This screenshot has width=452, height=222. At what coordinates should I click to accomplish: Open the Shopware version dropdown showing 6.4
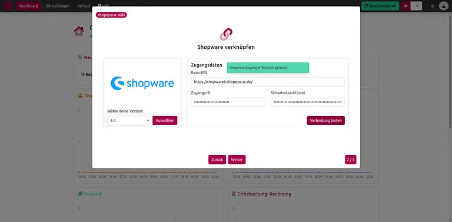[129, 121]
